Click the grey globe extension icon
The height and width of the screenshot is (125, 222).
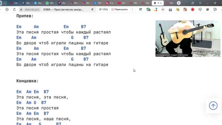coord(207,9)
